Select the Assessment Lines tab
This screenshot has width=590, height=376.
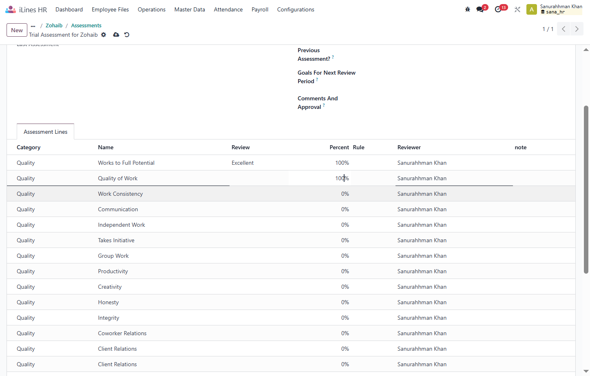[45, 132]
